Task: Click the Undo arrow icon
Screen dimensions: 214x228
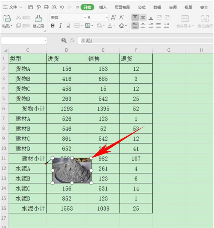Action: click(62, 7)
